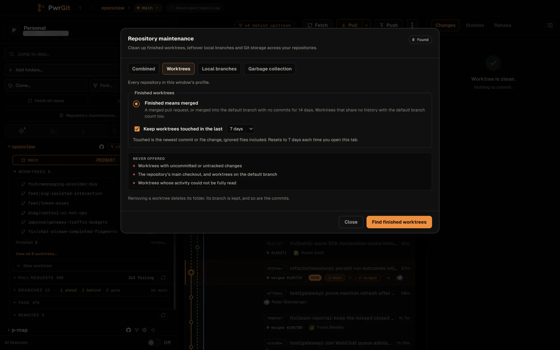Refresh the Pull Requests section

[163, 277]
